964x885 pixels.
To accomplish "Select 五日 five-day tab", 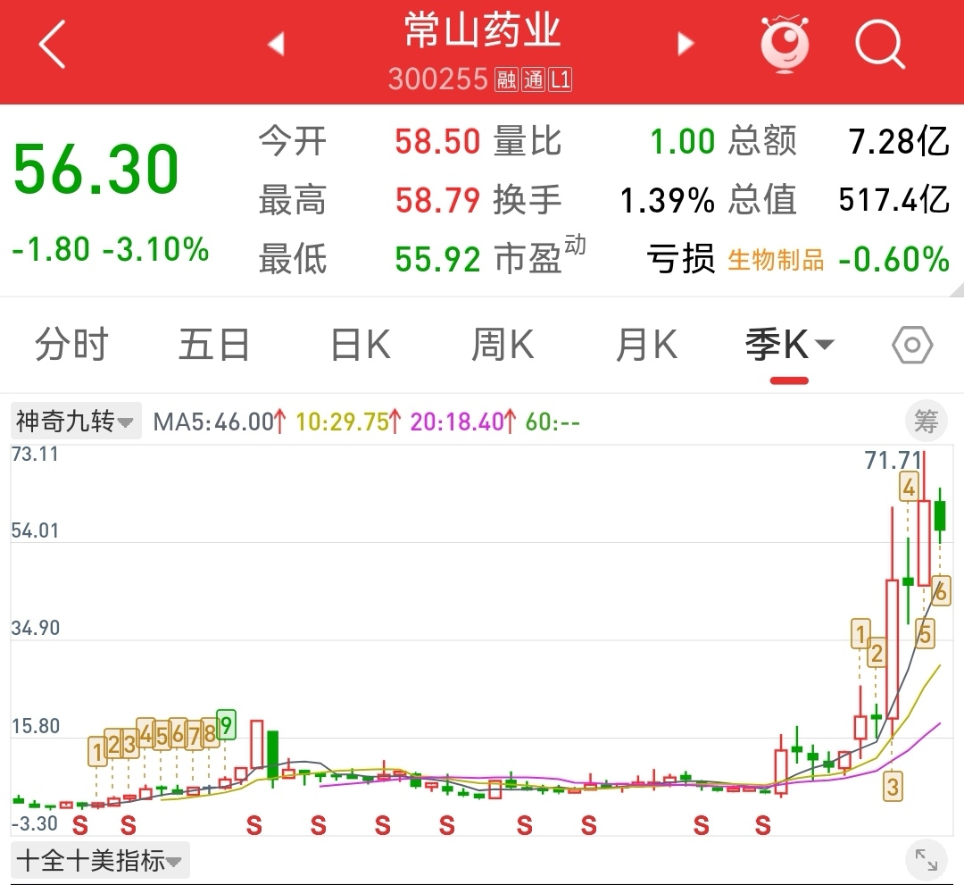I will 214,344.
